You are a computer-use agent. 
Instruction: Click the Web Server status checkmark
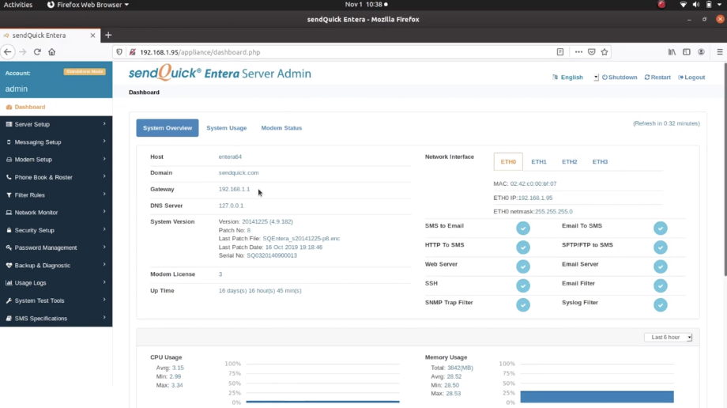coord(523,266)
